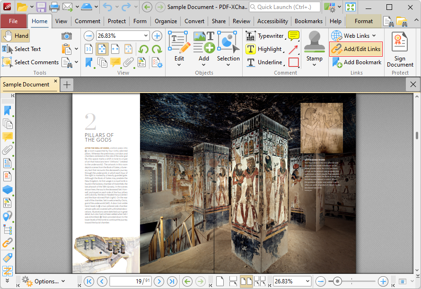Screen dimensions: 421x289
Task: Switch to the Convert ribbon tab
Action: [x=194, y=21]
